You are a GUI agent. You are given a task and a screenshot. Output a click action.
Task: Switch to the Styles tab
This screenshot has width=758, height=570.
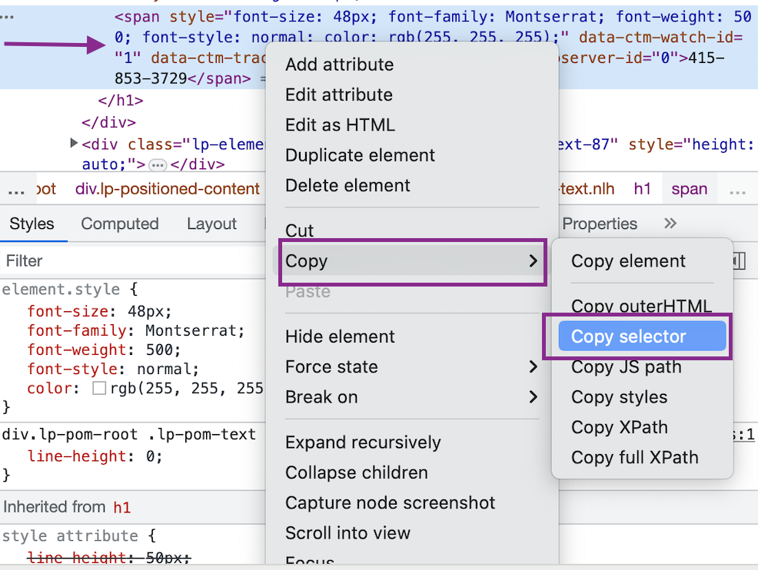click(x=32, y=224)
